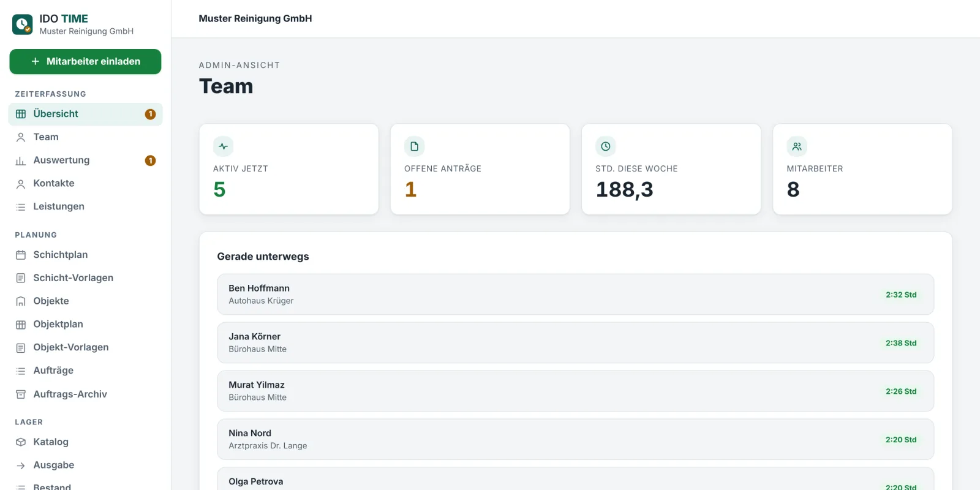The image size is (980, 490).
Task: Open the Auswertung section
Action: (x=85, y=160)
